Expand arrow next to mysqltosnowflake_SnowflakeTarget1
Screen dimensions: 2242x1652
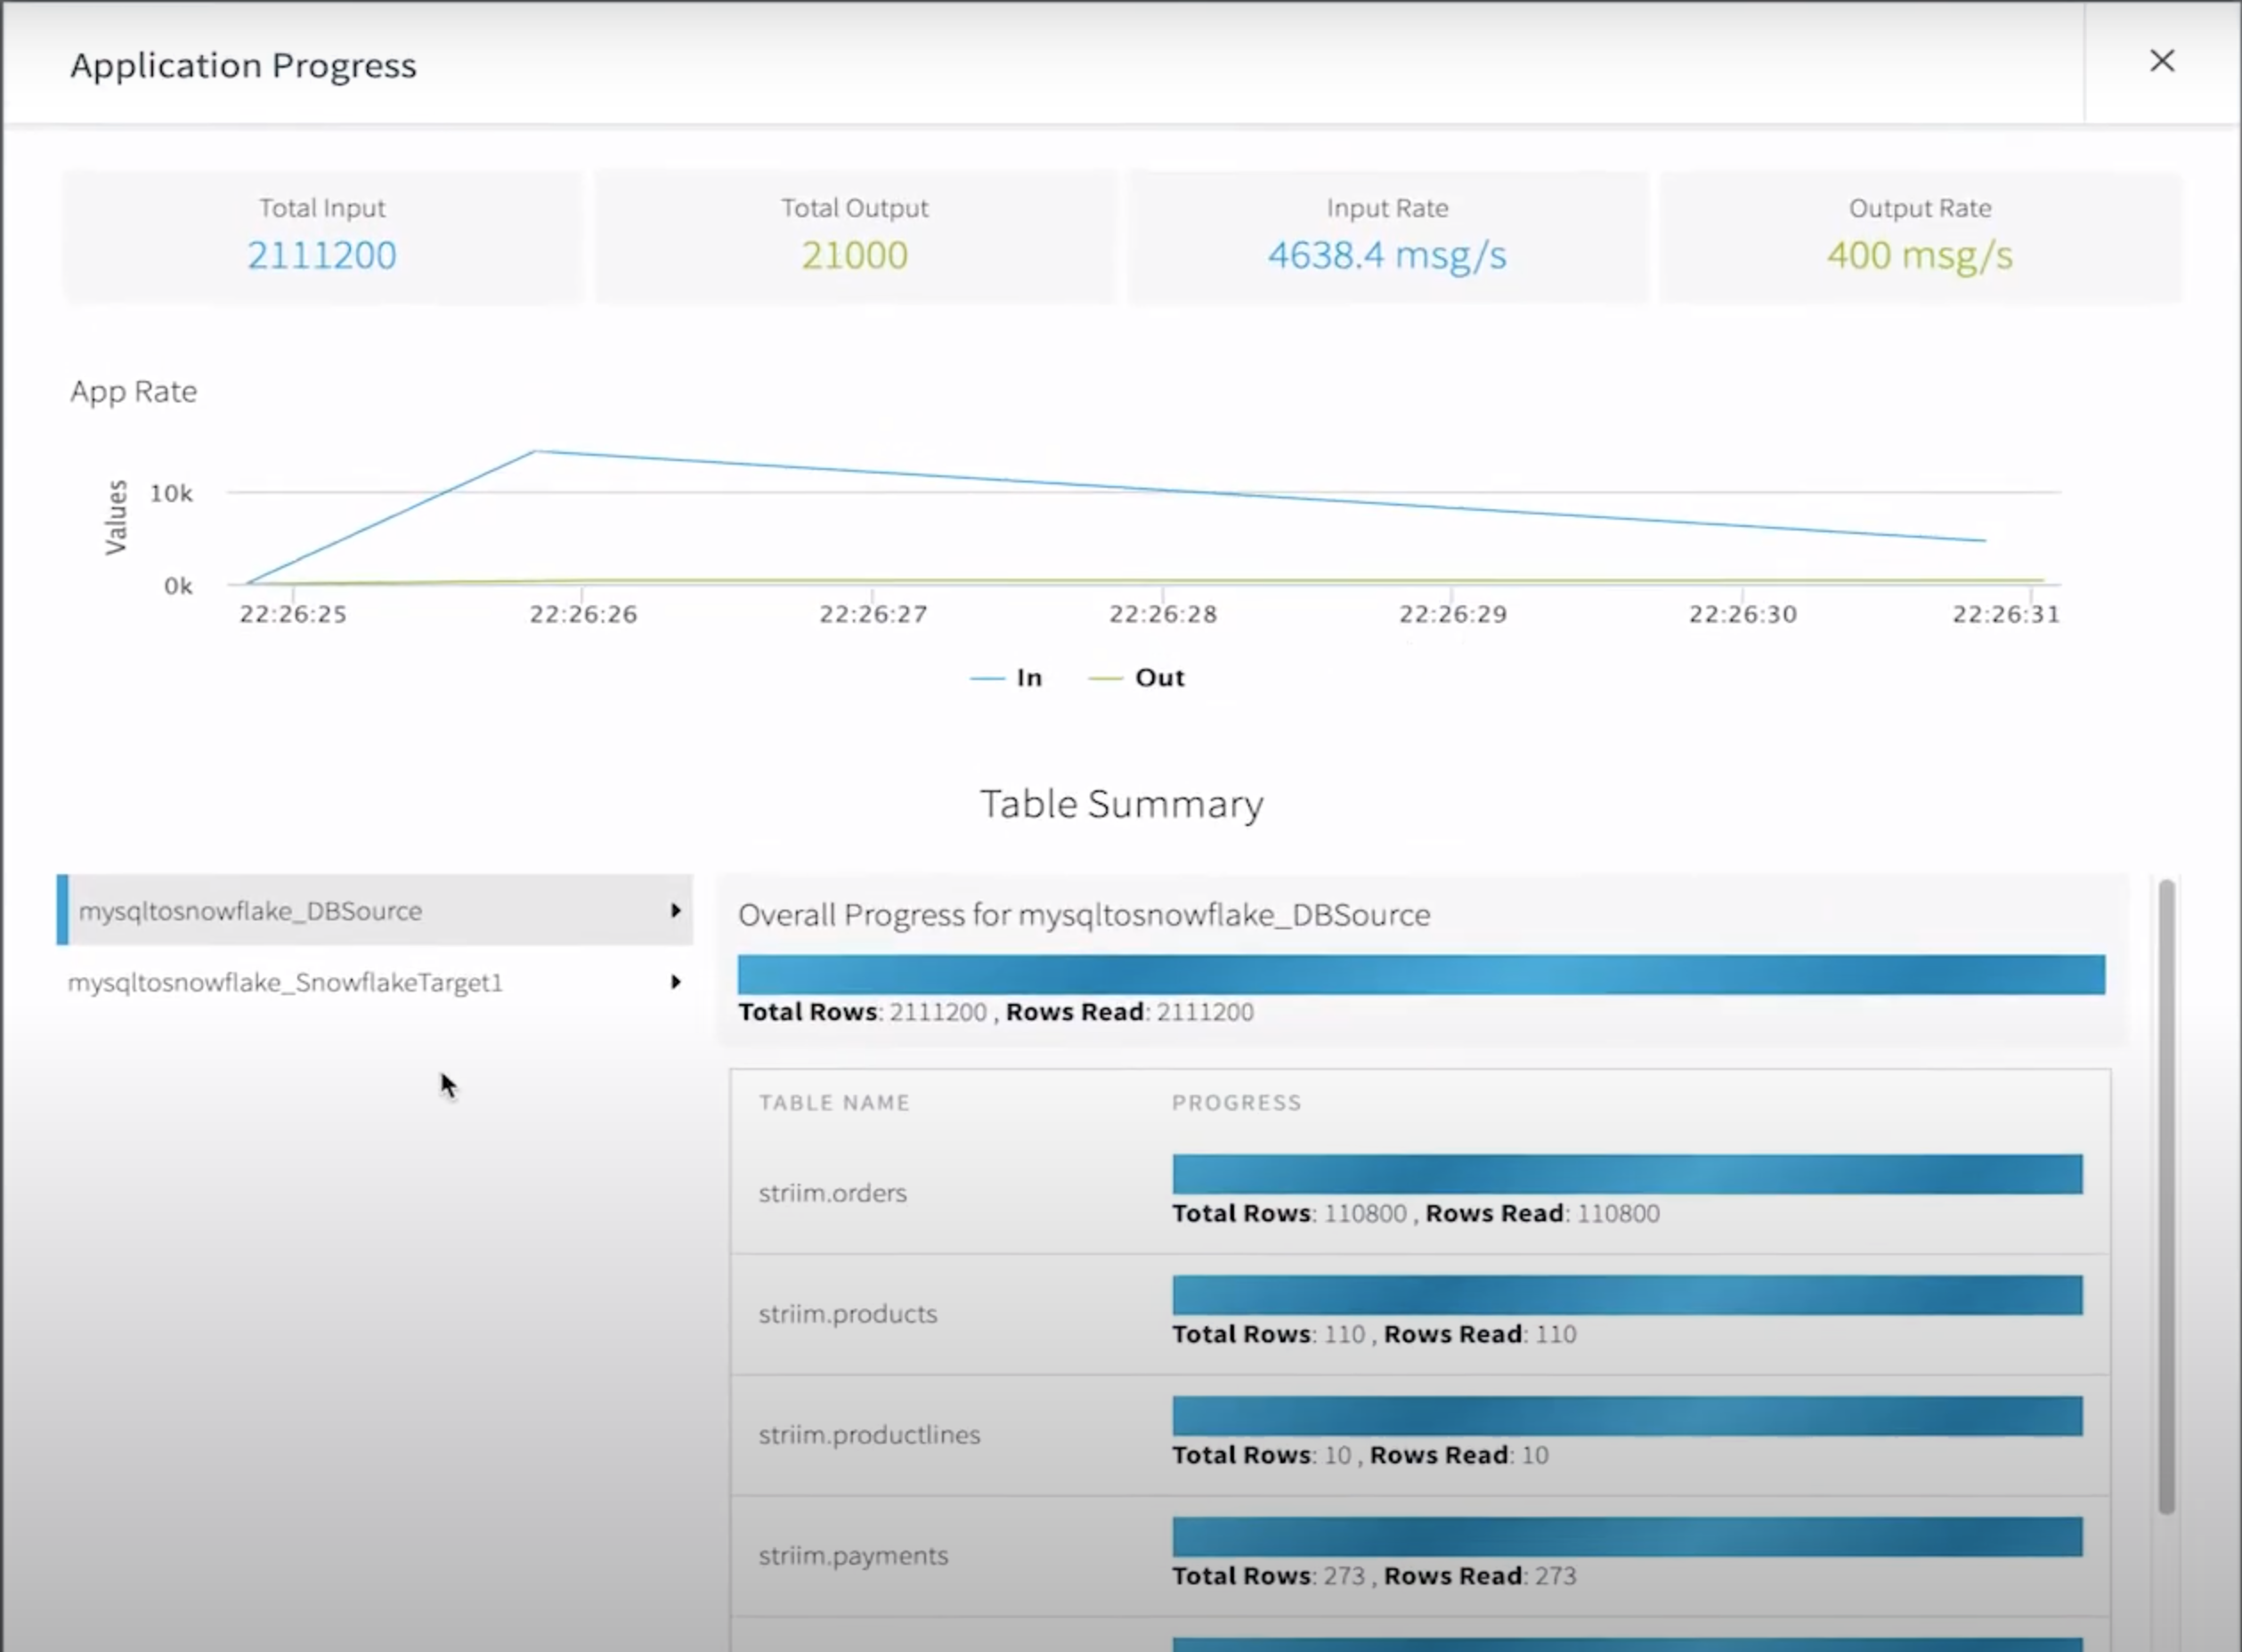(675, 982)
